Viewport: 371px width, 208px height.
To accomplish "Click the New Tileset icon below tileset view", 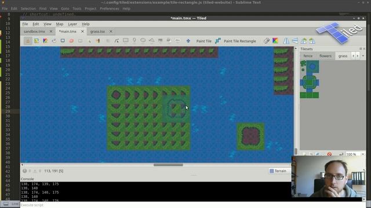I will [x=304, y=154].
